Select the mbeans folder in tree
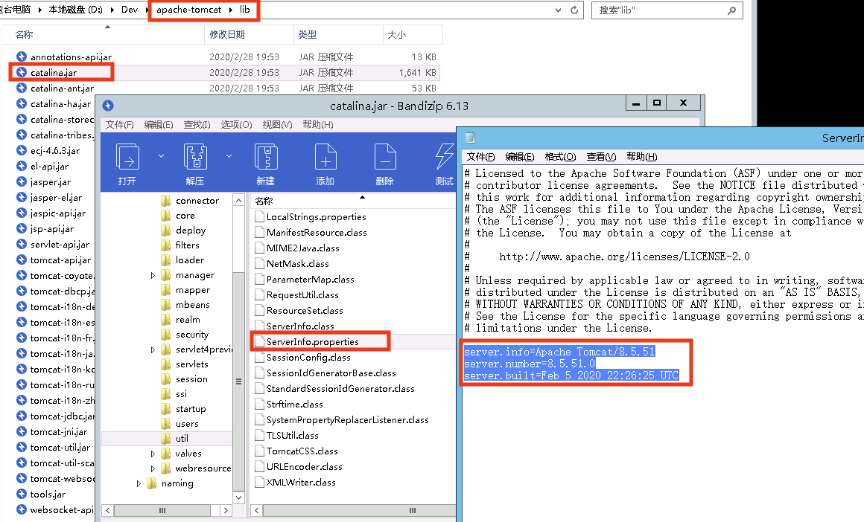864x522 pixels. (192, 305)
